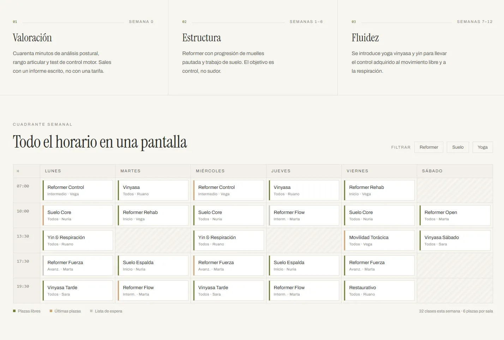Click the Lista de espera legend marker
This screenshot has height=340, width=504.
click(91, 311)
